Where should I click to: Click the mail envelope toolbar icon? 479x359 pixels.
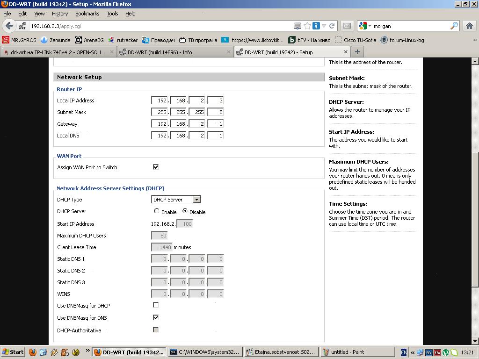tap(347, 26)
